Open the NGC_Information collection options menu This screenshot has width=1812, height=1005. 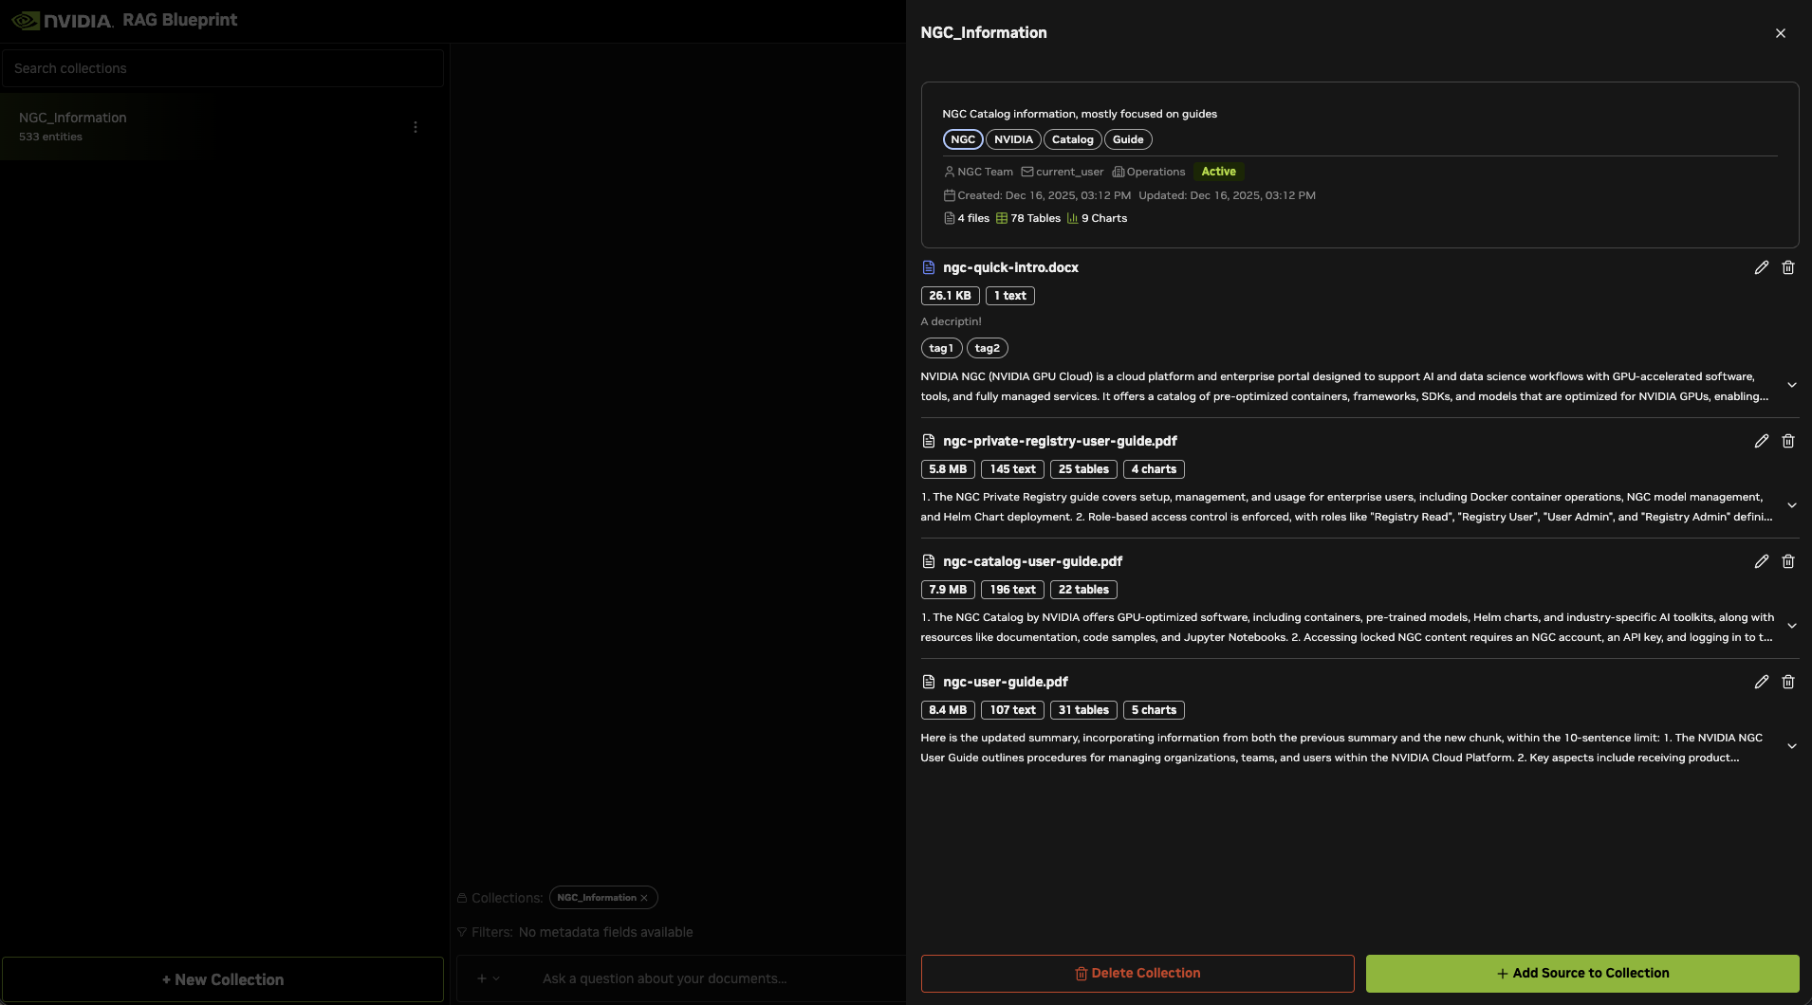pos(415,127)
